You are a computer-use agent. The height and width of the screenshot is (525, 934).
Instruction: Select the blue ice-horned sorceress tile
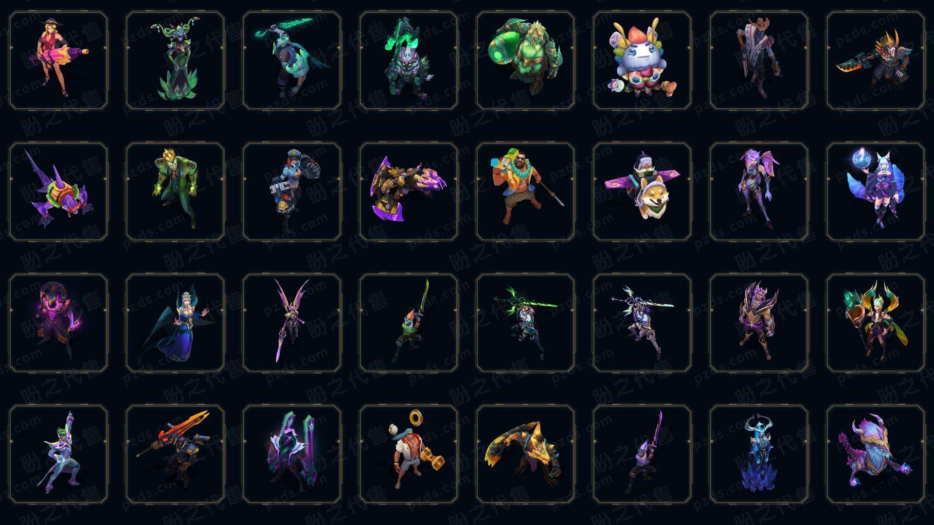[759, 454]
